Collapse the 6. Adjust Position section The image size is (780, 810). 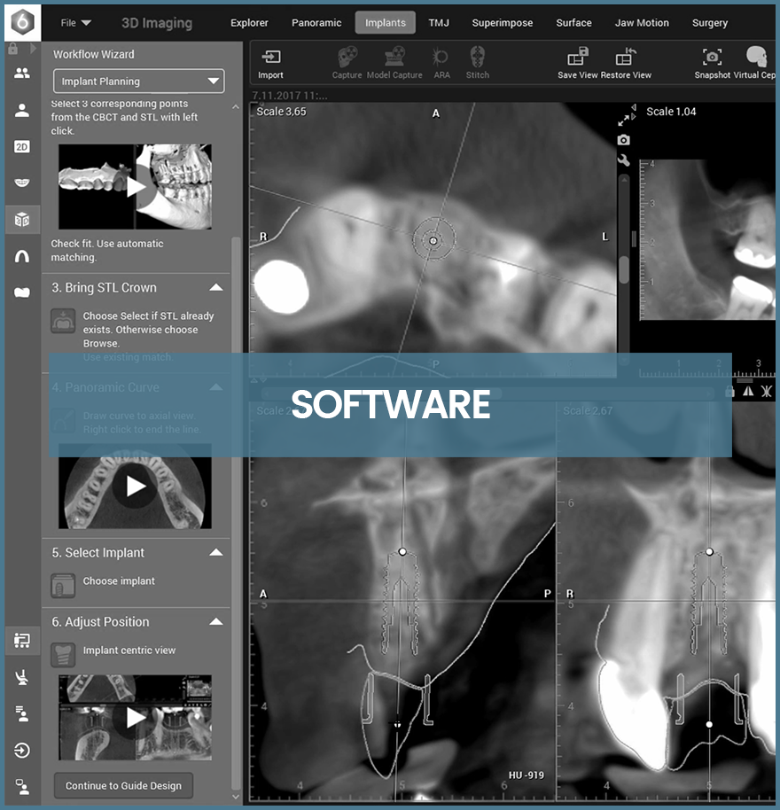[x=216, y=621]
